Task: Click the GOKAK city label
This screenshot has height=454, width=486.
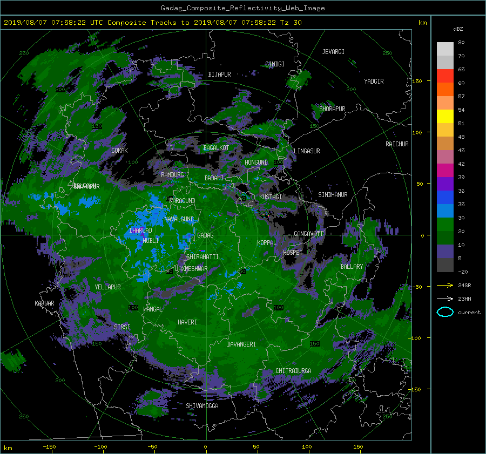Action: 120,151
